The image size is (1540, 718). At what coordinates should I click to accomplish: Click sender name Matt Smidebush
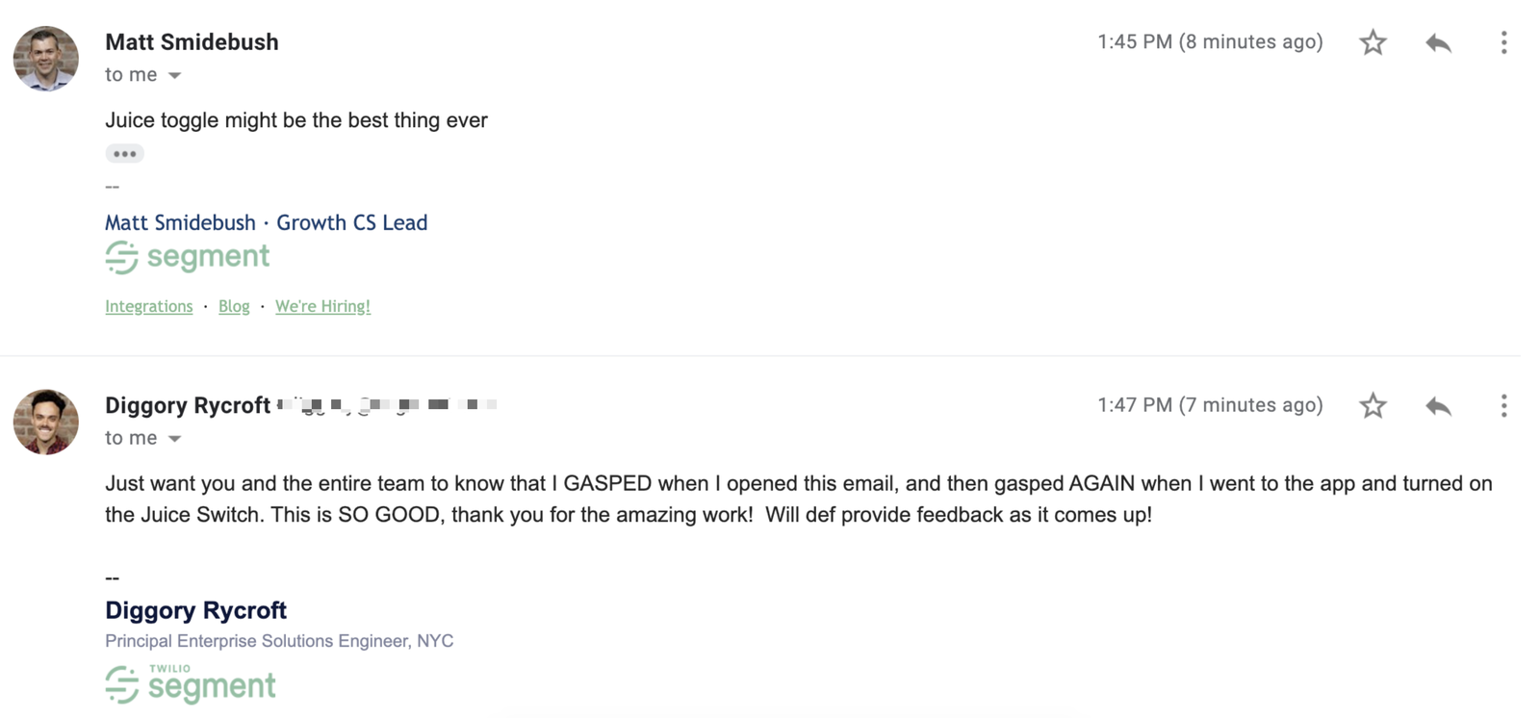[x=192, y=42]
